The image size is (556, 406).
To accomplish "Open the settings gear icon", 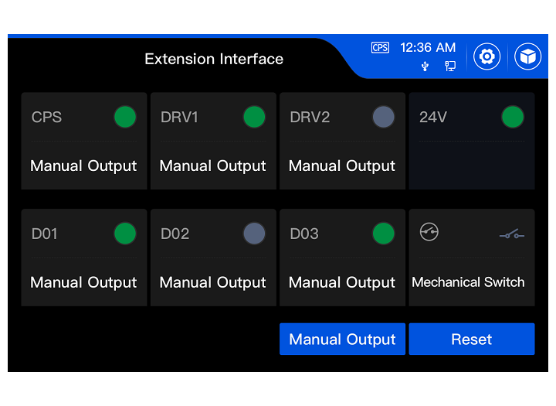I will [486, 56].
